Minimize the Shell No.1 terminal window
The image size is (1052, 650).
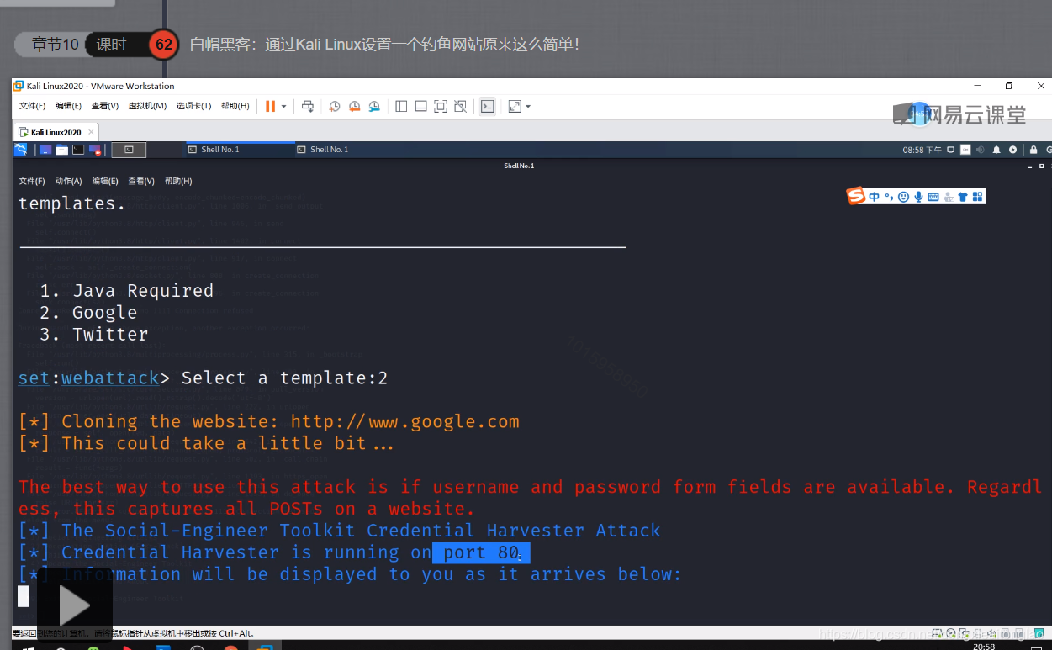pos(1030,166)
